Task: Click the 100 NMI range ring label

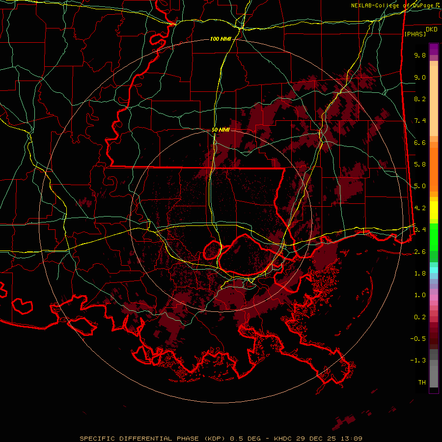Action: tap(221, 39)
